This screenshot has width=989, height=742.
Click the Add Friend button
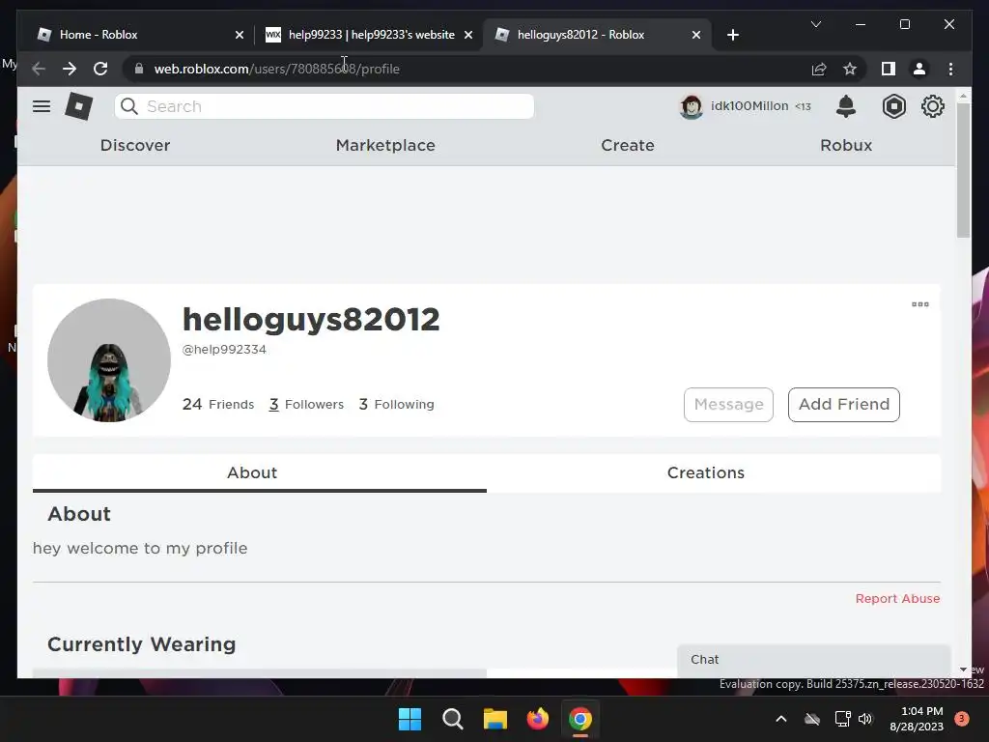pos(844,405)
